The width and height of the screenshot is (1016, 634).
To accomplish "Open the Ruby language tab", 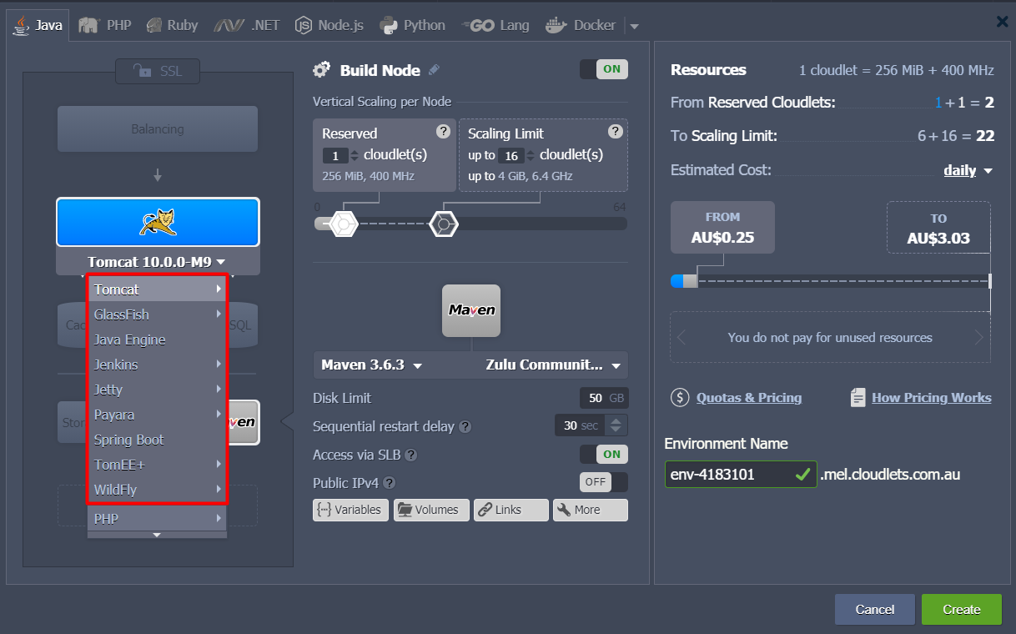I will tap(172, 25).
